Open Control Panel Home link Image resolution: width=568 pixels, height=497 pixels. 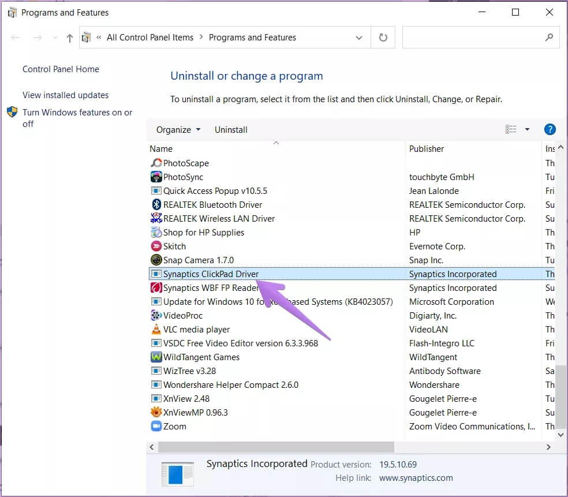click(x=61, y=69)
